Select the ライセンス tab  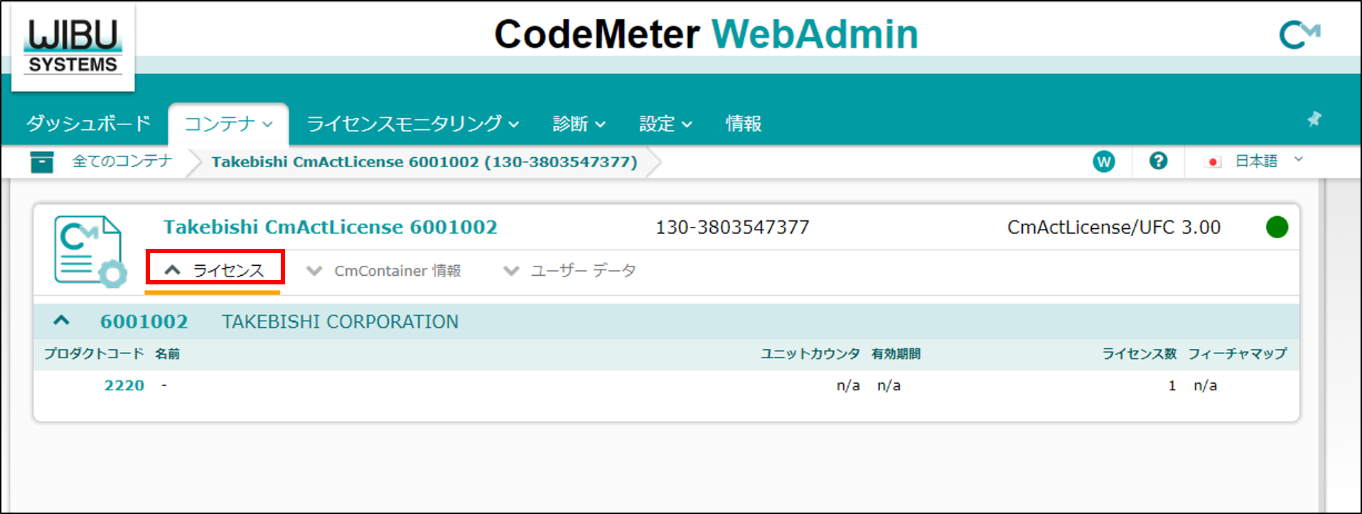coord(215,271)
